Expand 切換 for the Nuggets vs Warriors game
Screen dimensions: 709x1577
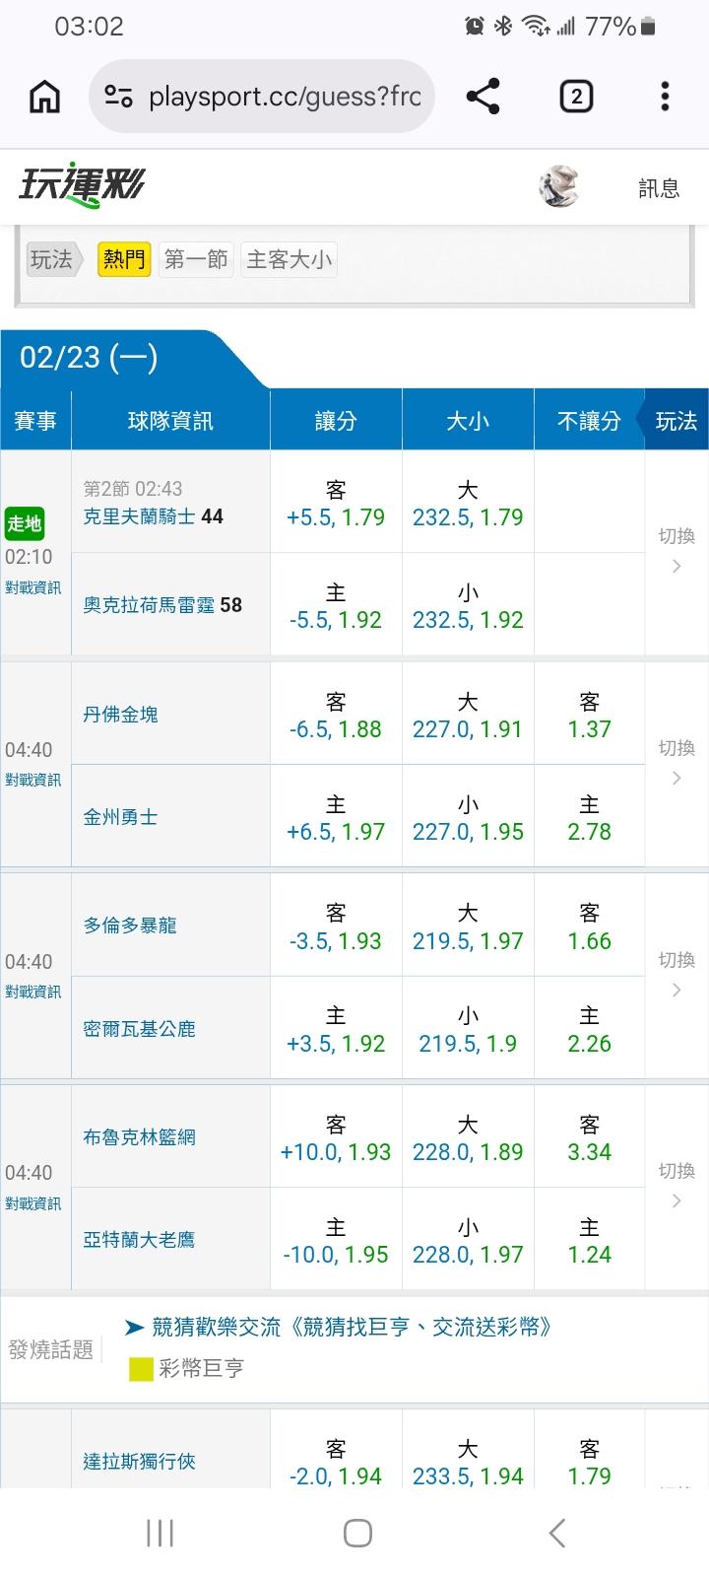coord(677,762)
